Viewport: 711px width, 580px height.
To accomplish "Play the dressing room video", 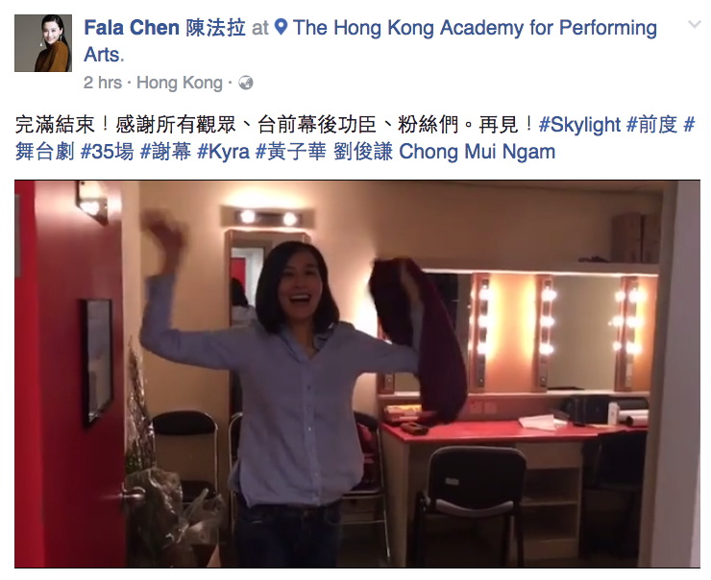I will 357,374.
